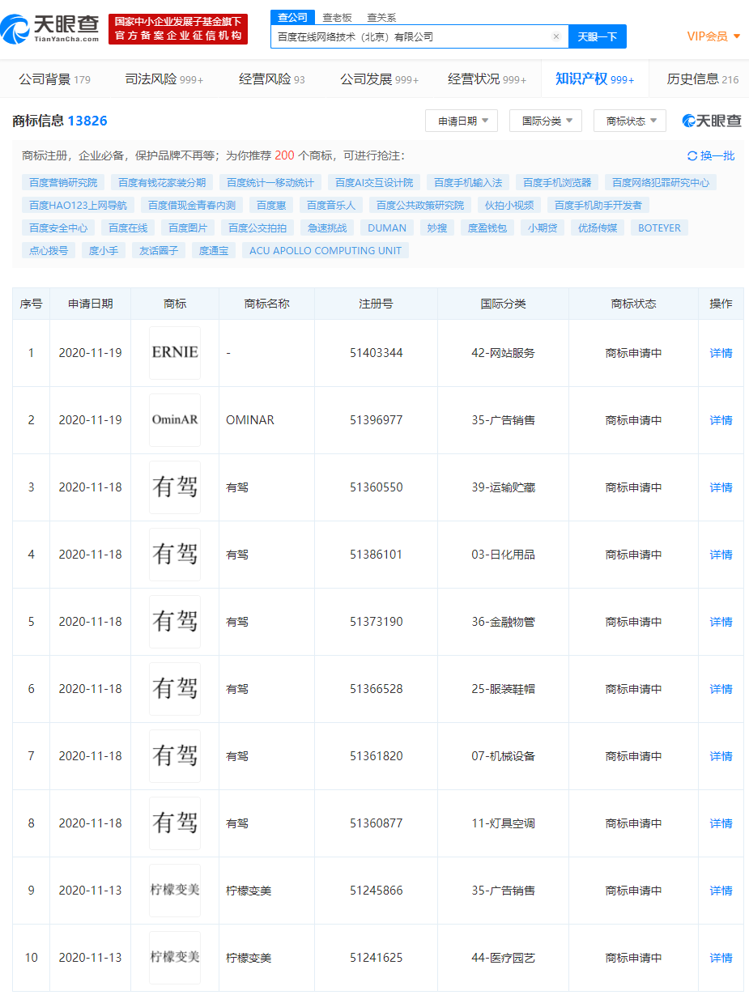The image size is (749, 995).
Task: Select 度盈钱包 tag
Action: (487, 228)
